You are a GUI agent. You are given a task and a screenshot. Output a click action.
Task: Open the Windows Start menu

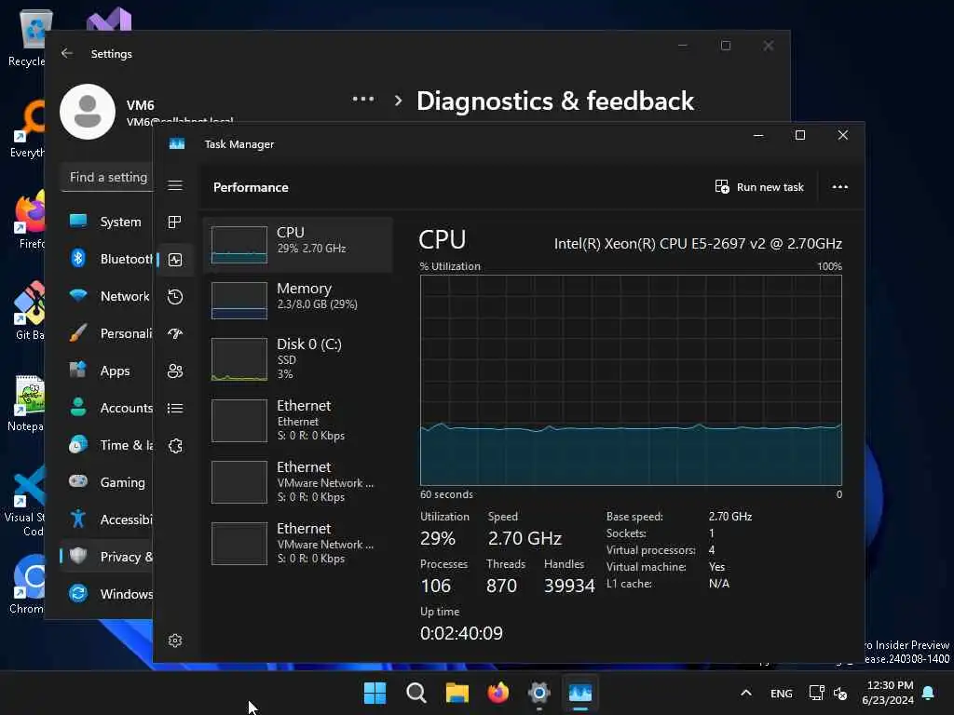pos(375,693)
